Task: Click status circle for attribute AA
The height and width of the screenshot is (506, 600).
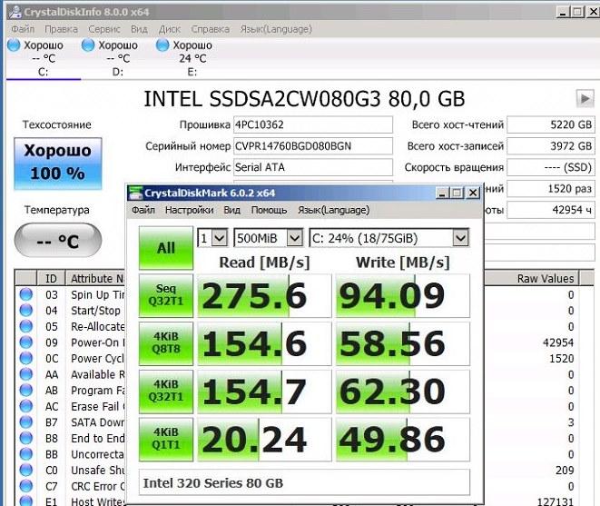Action: [x=26, y=374]
